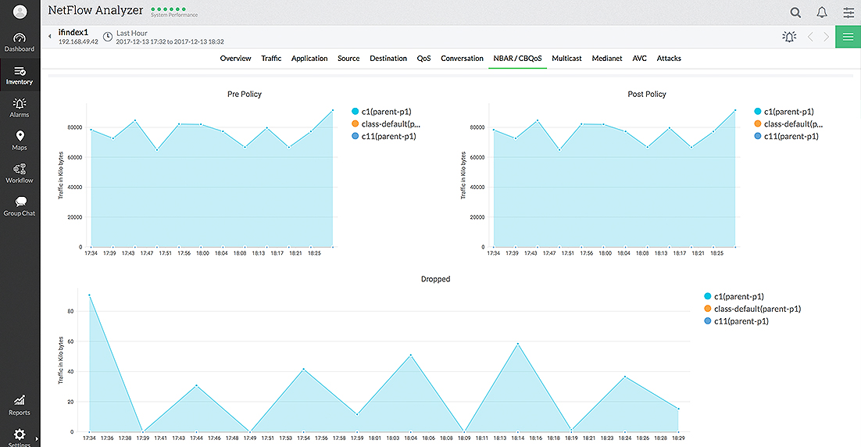Click the 192.168.49.42 device address

pyautogui.click(x=79, y=41)
